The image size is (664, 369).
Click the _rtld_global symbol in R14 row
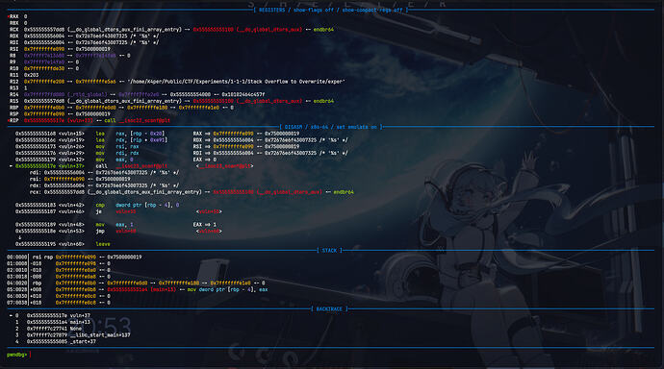(x=89, y=95)
